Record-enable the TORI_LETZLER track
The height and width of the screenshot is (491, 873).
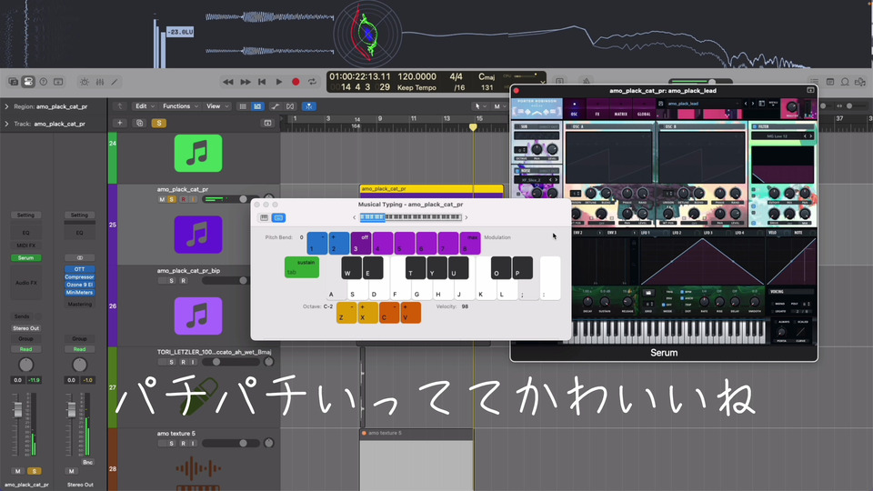pos(183,362)
